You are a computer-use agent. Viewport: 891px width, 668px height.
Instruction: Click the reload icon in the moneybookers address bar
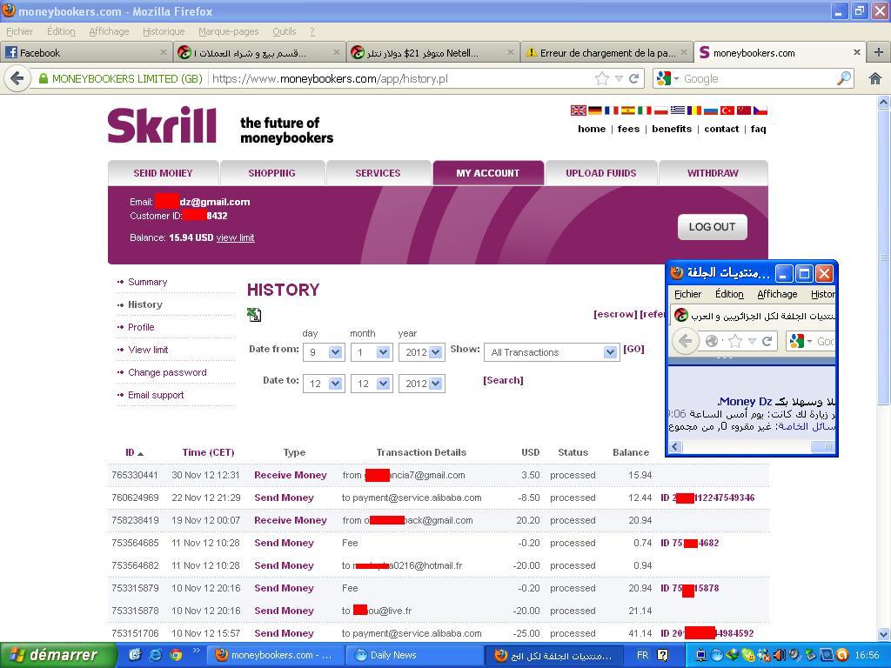click(x=634, y=78)
